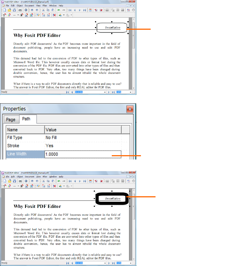243x266 pixels.
Task: Click Copy icon in upper Foxit window
Action: coord(48,10)
